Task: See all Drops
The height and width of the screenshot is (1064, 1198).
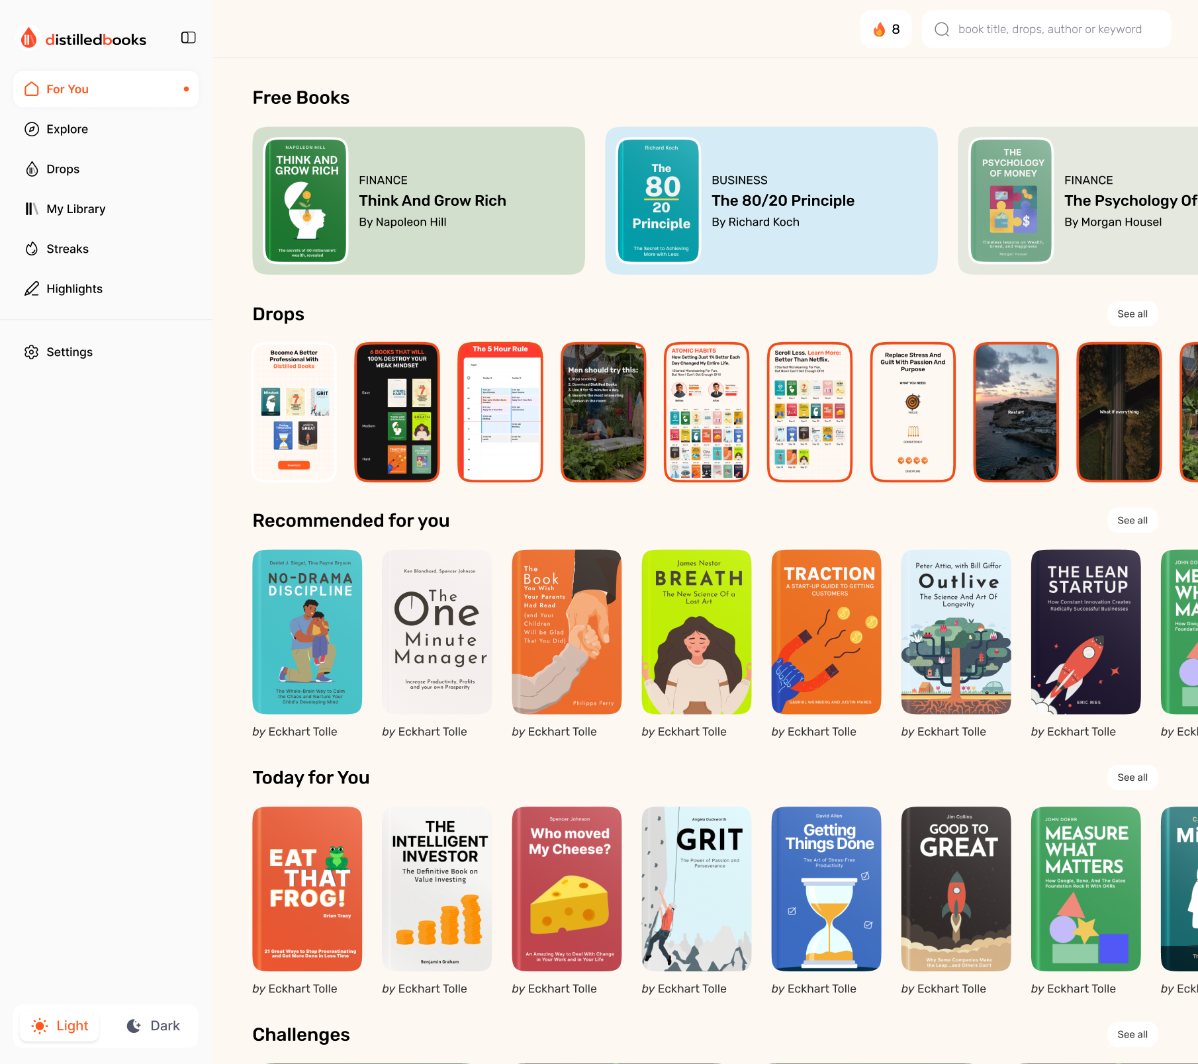Action: (1132, 314)
